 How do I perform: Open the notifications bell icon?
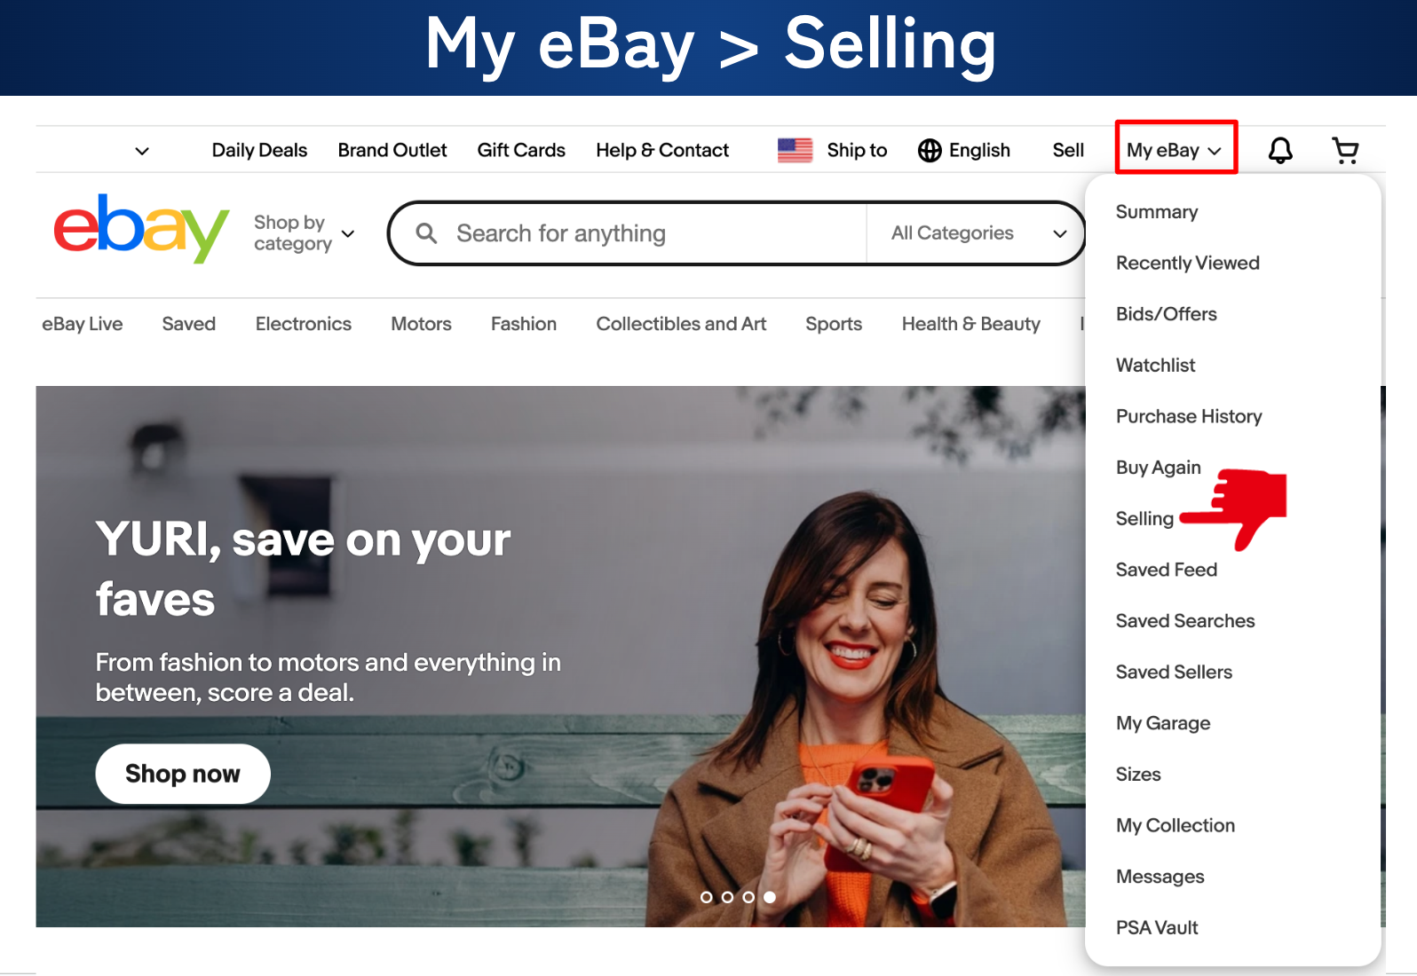pyautogui.click(x=1279, y=150)
